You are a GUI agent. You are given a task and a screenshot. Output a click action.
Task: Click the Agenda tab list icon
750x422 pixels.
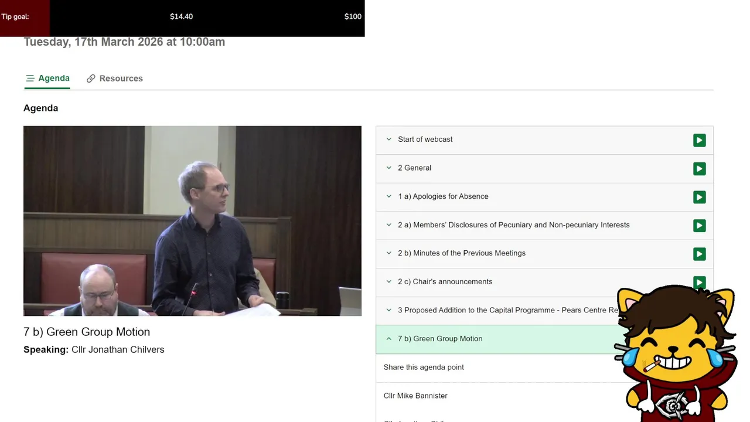[x=30, y=79]
